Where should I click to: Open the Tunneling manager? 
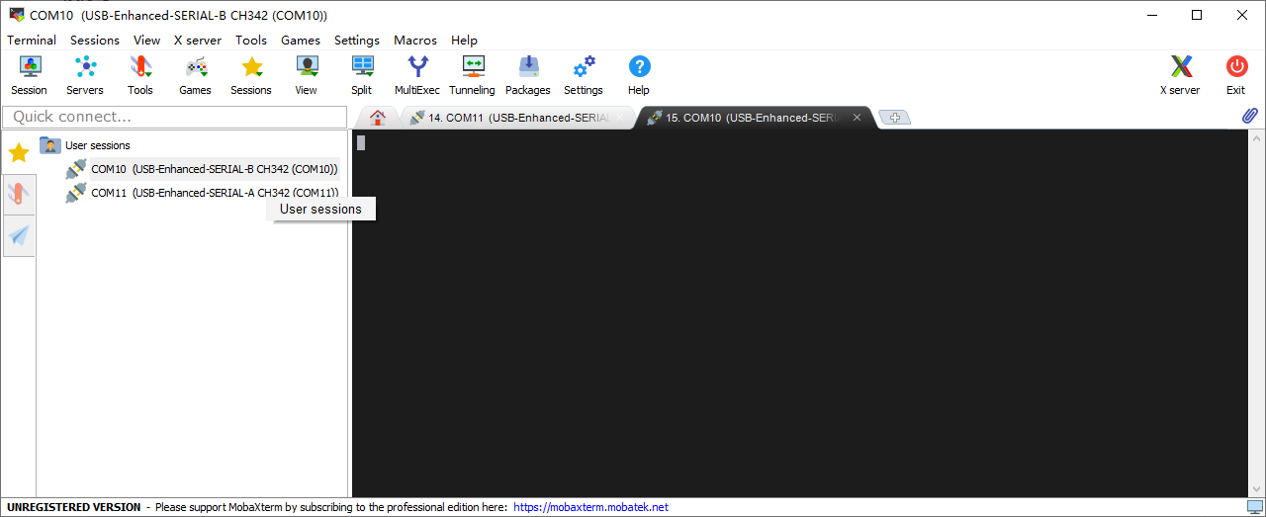(472, 75)
